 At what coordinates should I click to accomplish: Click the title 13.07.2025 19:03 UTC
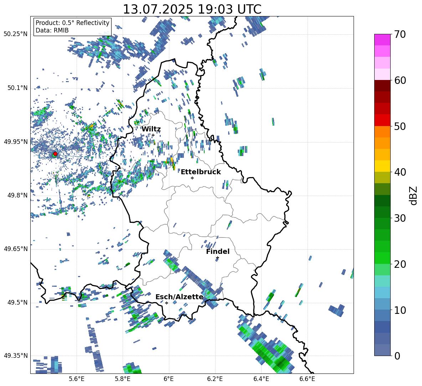[192, 9]
